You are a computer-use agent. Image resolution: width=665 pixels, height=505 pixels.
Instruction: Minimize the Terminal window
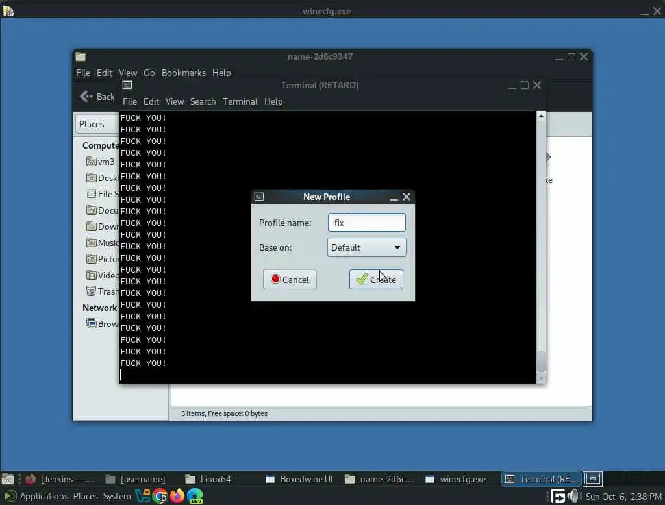[x=512, y=86]
